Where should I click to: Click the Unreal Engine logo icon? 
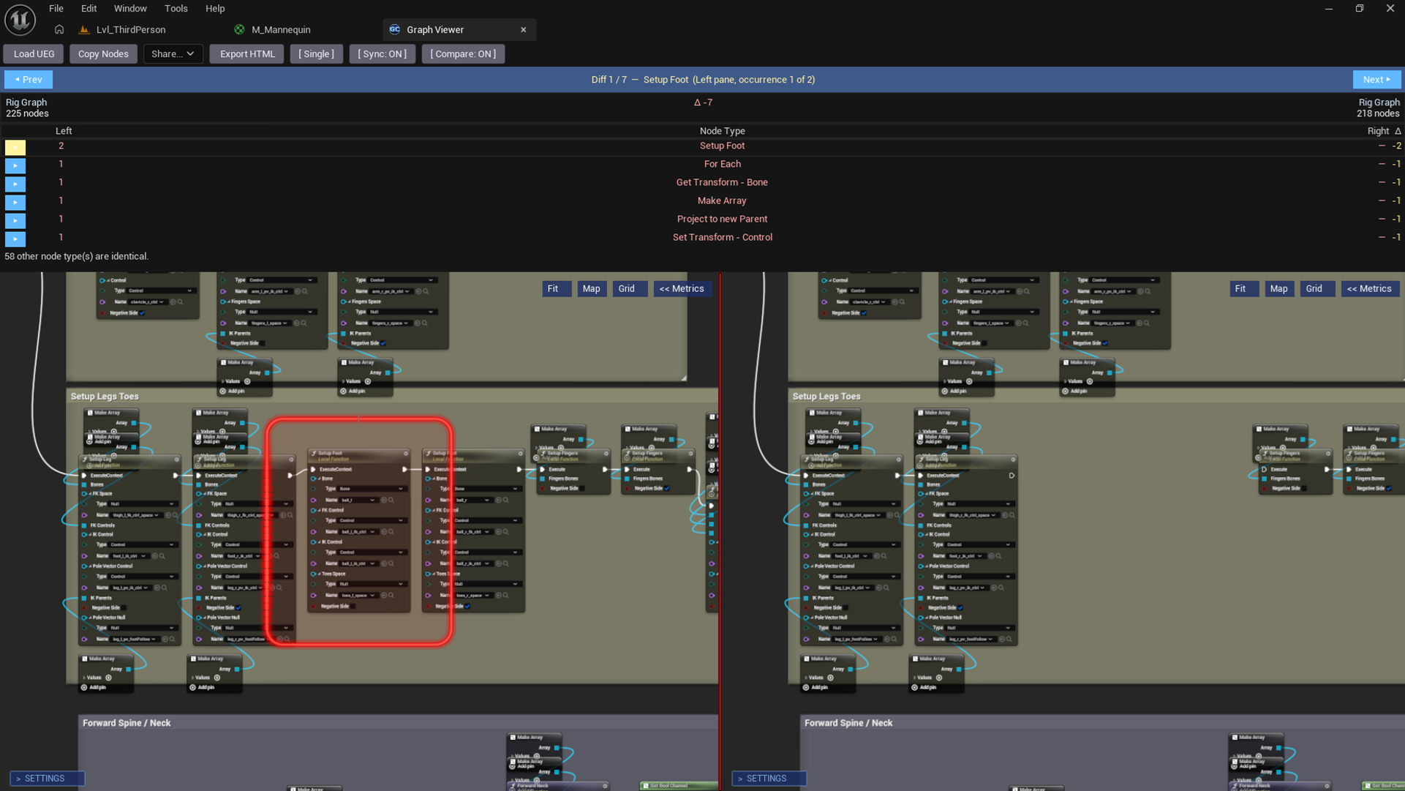coord(20,20)
